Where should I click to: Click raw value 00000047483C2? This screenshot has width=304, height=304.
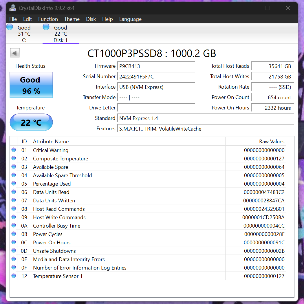point(264,192)
